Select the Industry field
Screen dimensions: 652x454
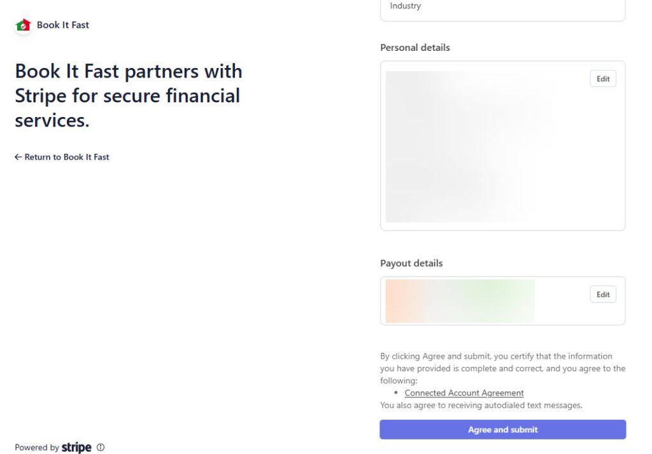click(502, 8)
